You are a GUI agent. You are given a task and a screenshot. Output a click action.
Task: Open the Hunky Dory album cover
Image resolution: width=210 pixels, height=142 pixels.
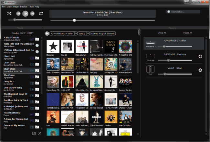tap(53, 82)
